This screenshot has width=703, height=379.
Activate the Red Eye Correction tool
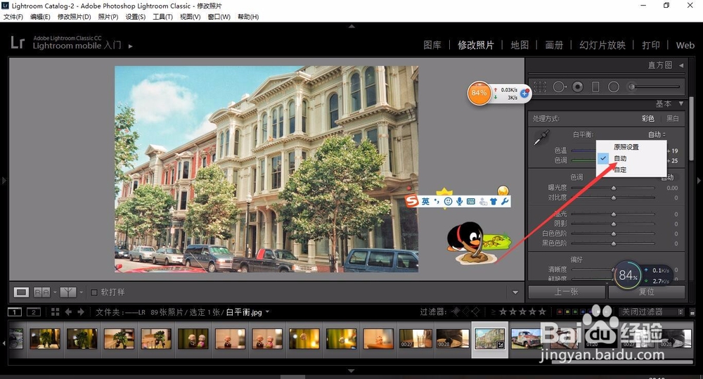(578, 86)
